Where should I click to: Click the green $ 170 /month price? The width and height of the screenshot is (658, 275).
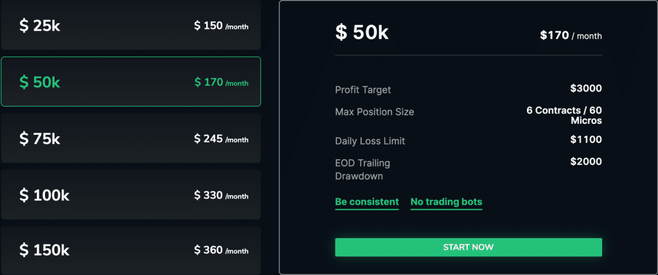221,82
